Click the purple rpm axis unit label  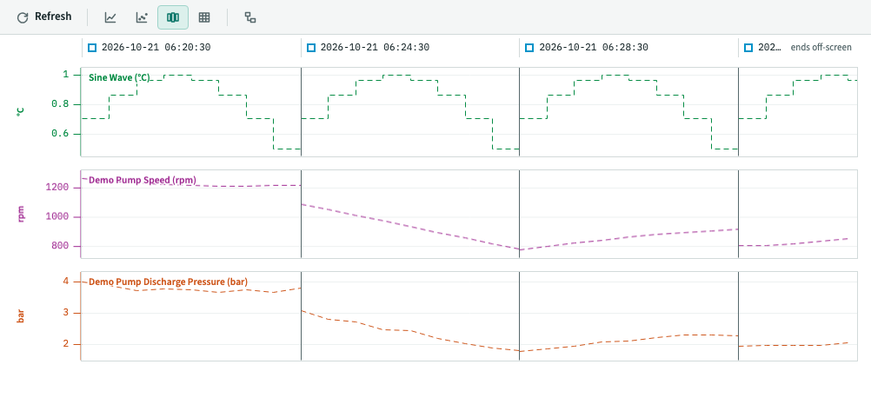[21, 214]
